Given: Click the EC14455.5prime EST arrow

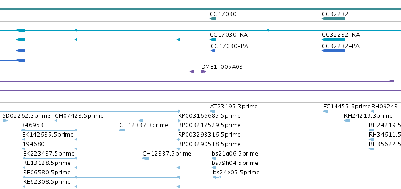Looking at the screenshot, I should pos(326,111).
